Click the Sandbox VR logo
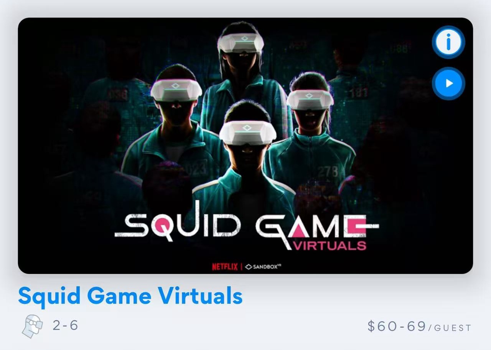This screenshot has width=491, height=350. click(264, 267)
